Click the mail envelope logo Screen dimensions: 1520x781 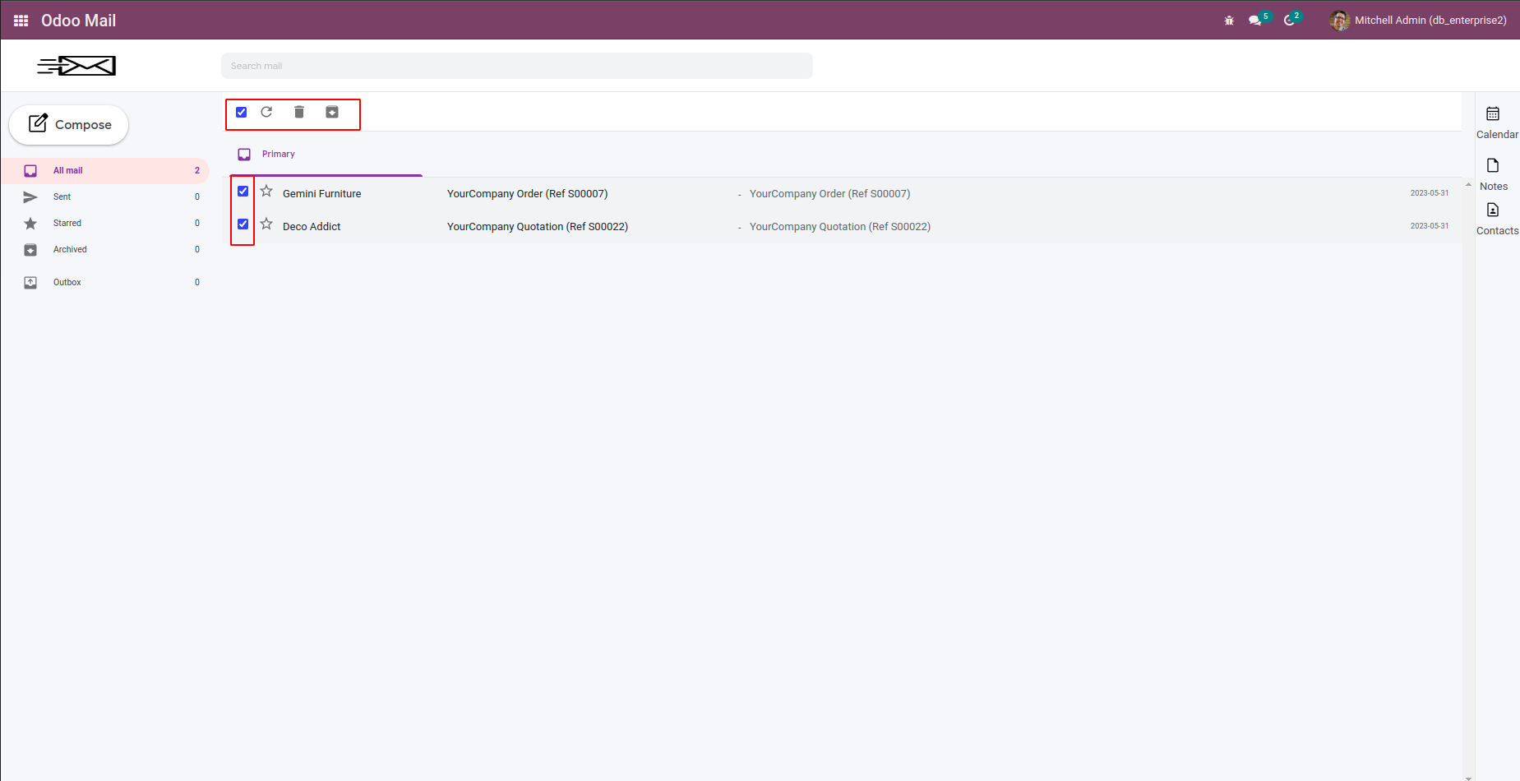click(x=76, y=66)
